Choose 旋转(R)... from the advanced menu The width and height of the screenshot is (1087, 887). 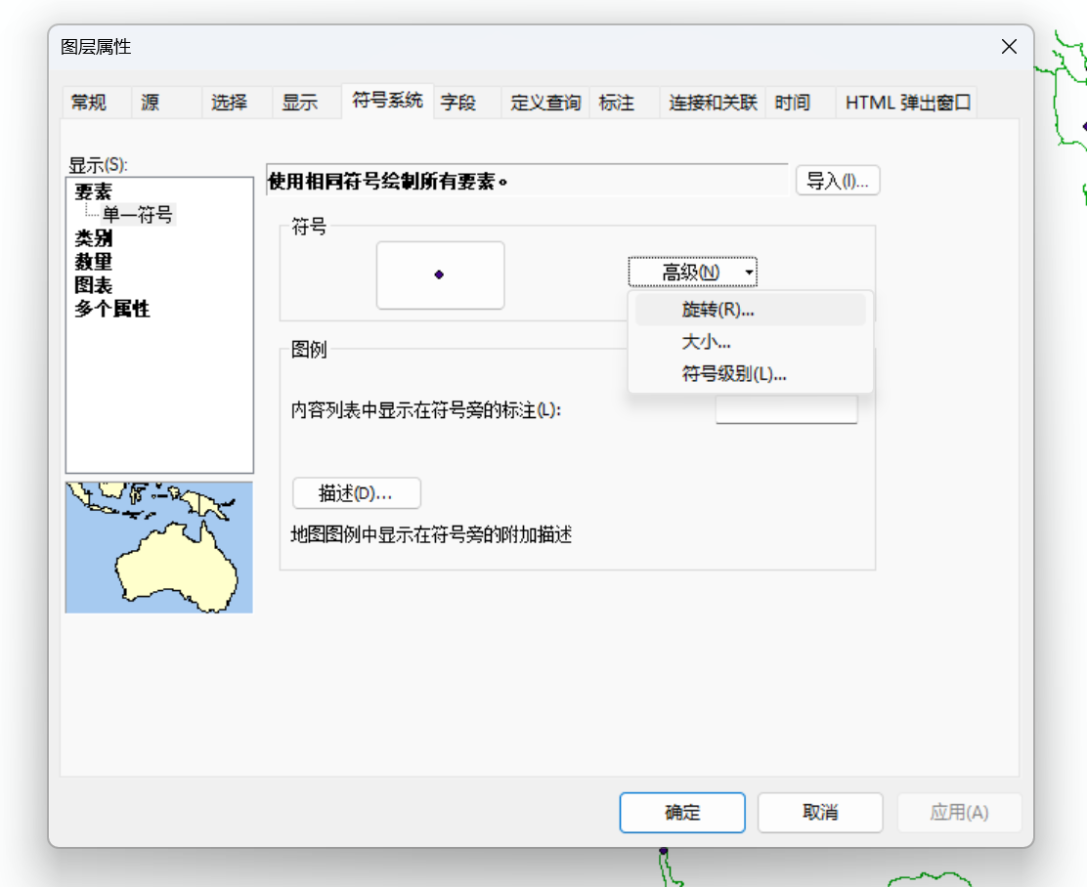[750, 310]
